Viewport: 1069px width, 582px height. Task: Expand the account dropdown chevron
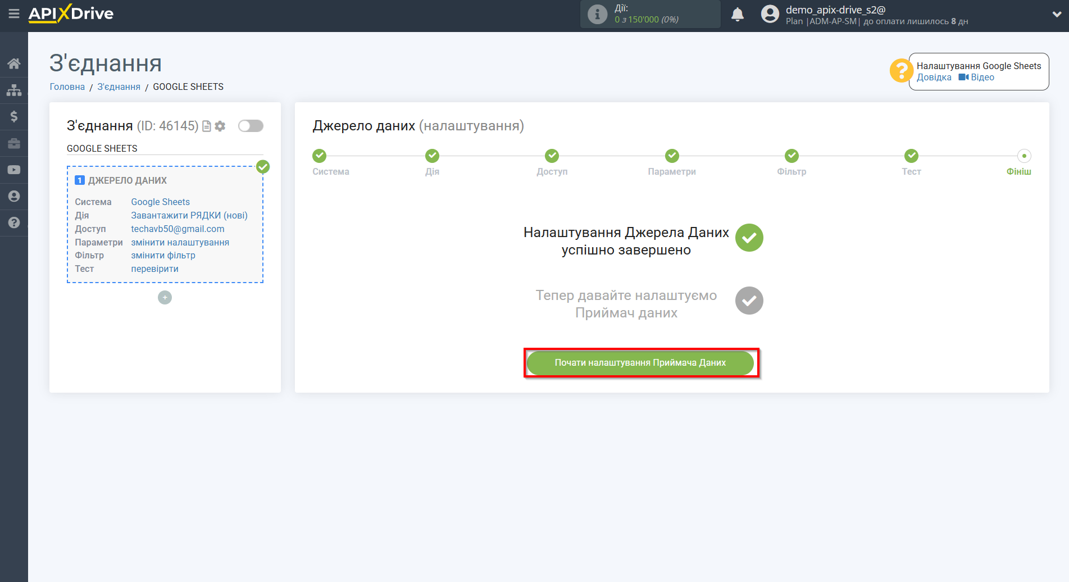pyautogui.click(x=1056, y=15)
